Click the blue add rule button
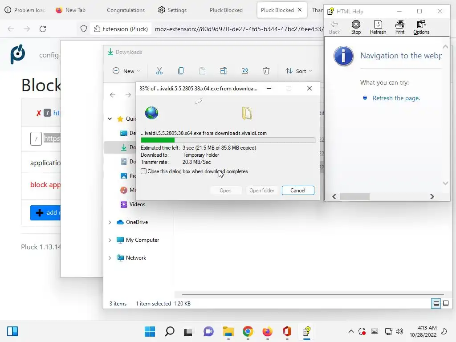 pyautogui.click(x=45, y=212)
